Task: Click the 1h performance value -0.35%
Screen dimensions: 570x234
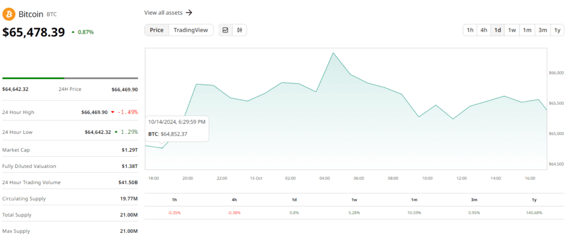Action: 174,212
